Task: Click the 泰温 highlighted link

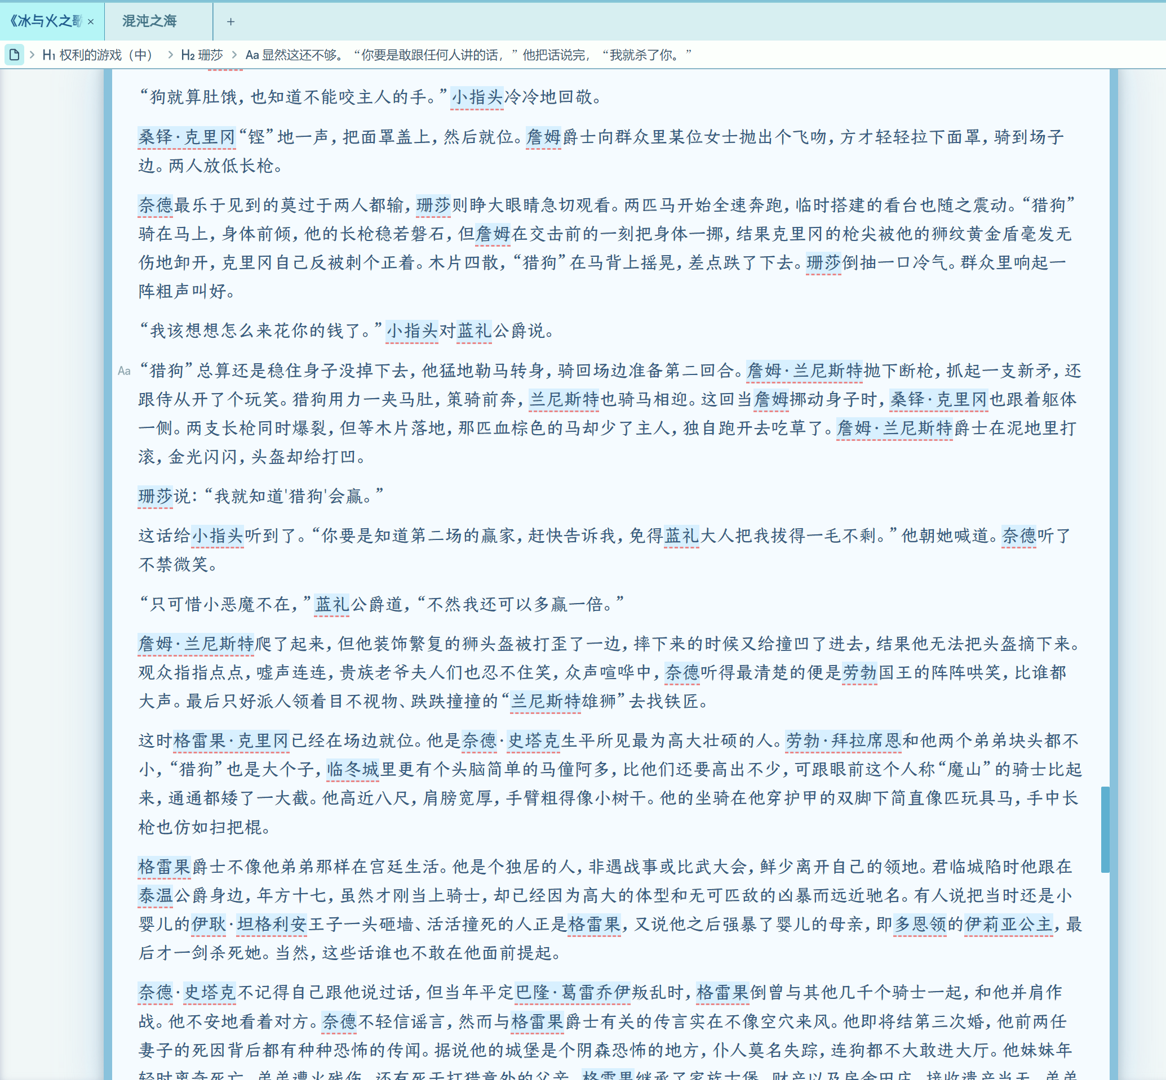Action: pos(156,895)
